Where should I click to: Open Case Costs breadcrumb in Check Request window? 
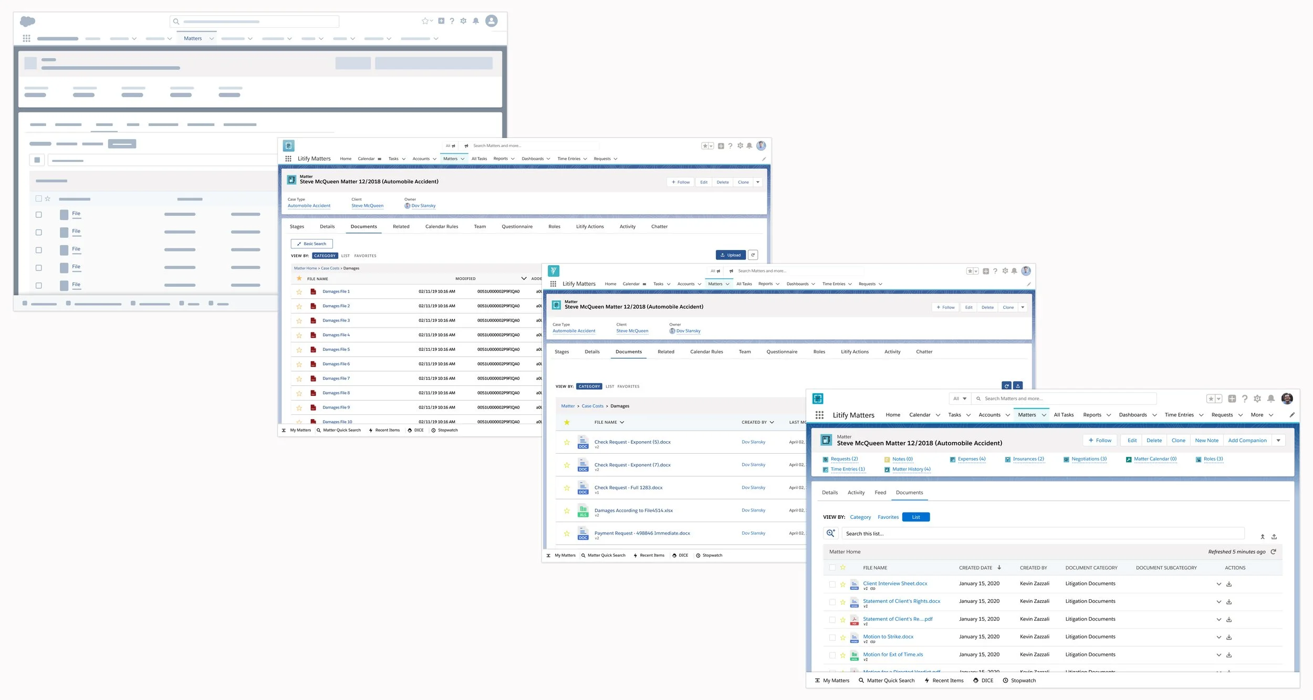592,406
